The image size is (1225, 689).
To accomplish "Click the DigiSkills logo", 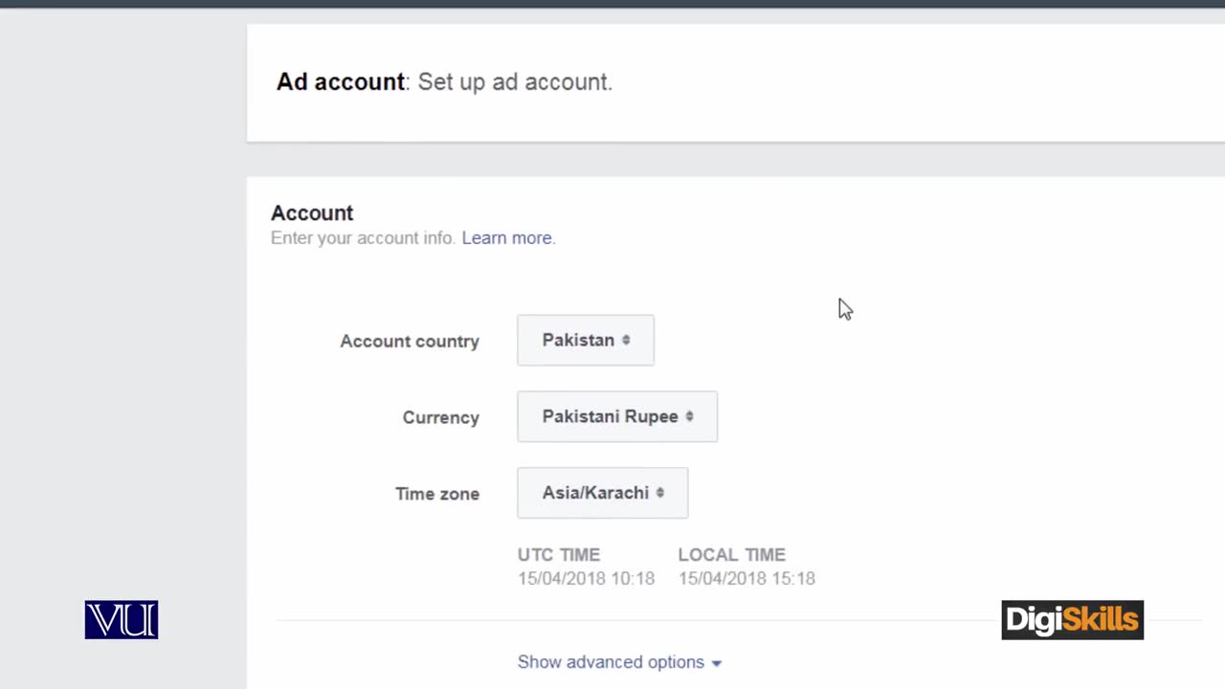I will [1072, 620].
